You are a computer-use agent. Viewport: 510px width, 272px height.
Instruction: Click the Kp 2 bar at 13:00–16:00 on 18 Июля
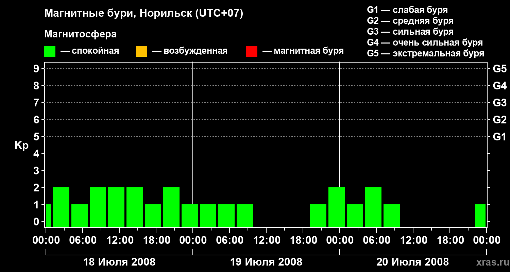(135, 207)
